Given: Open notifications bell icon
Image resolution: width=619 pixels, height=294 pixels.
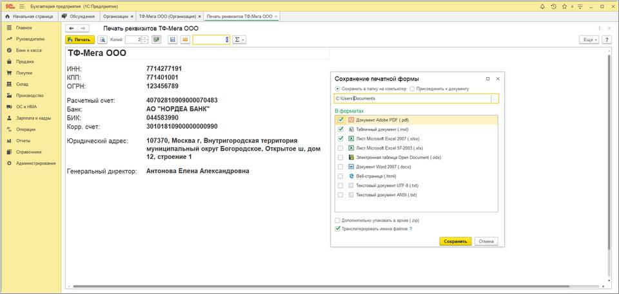Looking at the screenshot, I should click(542, 6).
